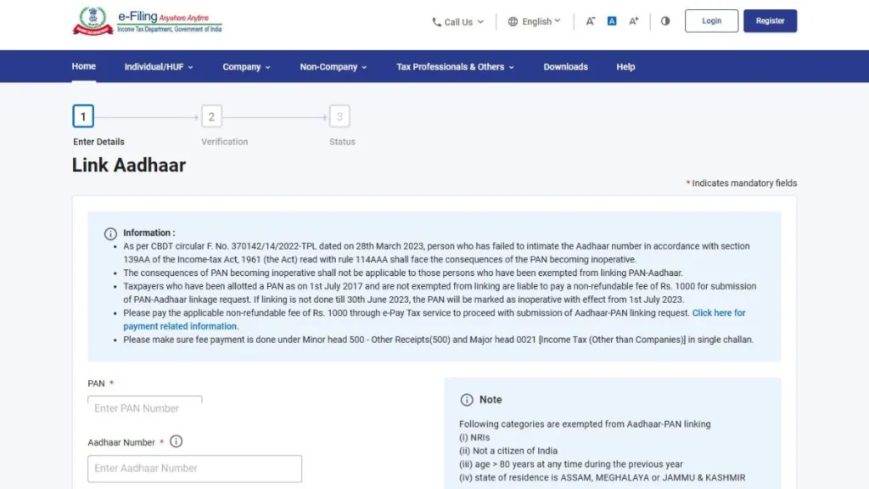Image resolution: width=869 pixels, height=489 pixels.
Task: Select the increase font size A+ icon
Action: click(633, 20)
